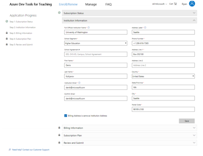Click the Postal Code field
This screenshot has width=203, height=156.
(163, 109)
